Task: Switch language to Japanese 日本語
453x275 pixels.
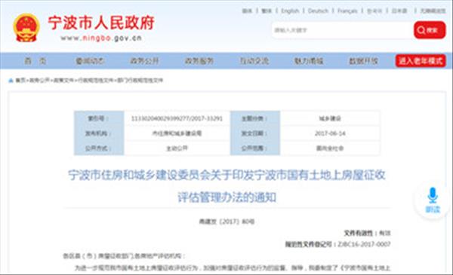Action: (399, 11)
